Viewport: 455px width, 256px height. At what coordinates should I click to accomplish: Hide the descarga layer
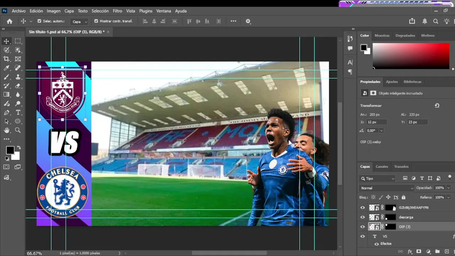[x=363, y=217]
